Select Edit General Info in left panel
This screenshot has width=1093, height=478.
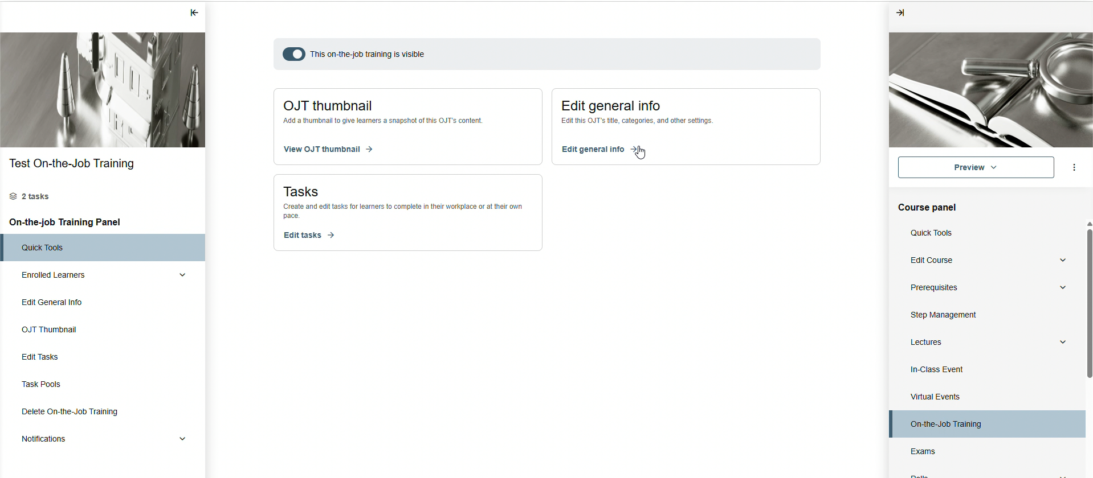pos(51,302)
